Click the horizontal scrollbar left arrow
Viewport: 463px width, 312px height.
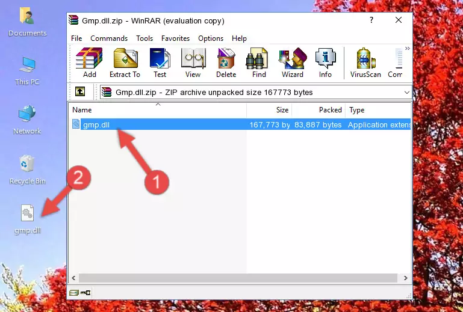click(74, 278)
